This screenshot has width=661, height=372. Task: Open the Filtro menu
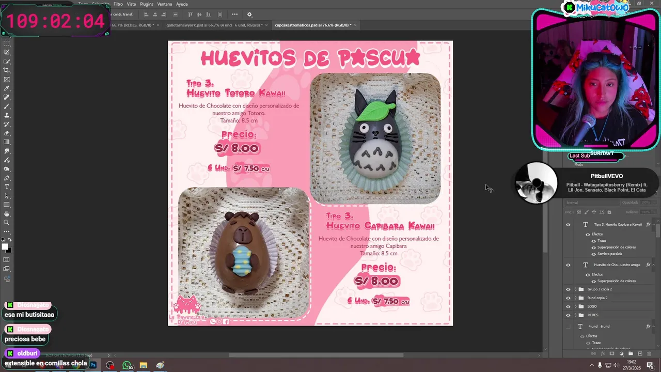coord(118,4)
